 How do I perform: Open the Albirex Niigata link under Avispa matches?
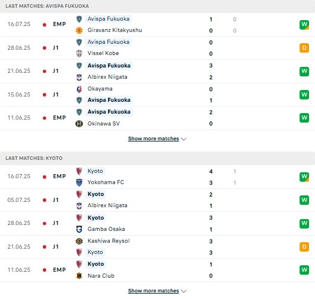pyautogui.click(x=107, y=77)
